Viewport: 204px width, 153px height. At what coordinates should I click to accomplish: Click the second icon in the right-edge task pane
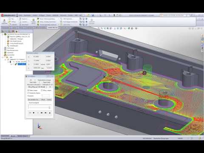(x=202, y=39)
